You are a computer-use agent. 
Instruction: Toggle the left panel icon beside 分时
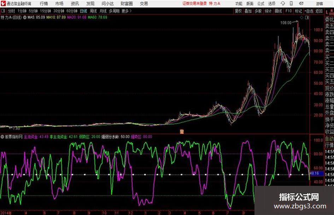click(3, 11)
